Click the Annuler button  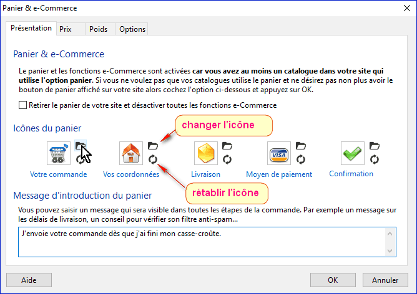point(381,279)
